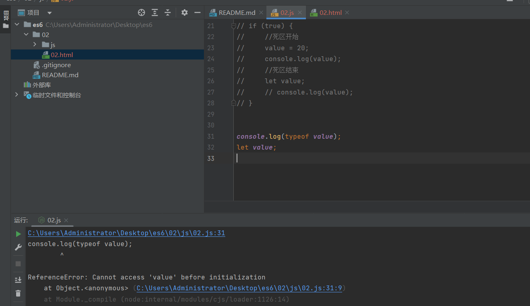Rerun 02.js with green play button
Viewport: 530px width, 306px height.
click(18, 234)
